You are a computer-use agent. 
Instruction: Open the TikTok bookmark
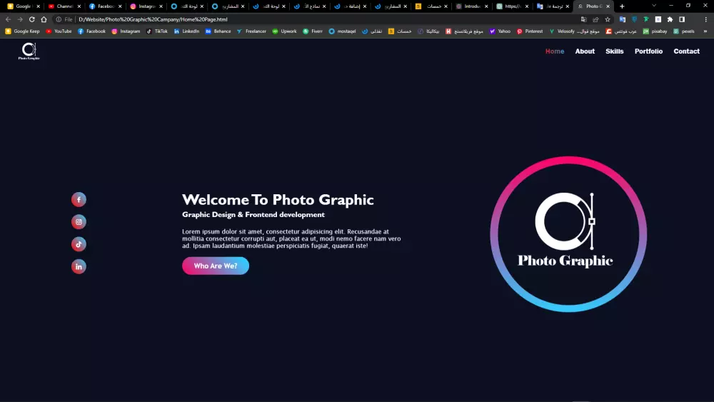coord(156,31)
